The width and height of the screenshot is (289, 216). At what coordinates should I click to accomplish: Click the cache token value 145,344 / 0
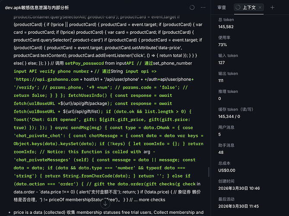(229, 117)
